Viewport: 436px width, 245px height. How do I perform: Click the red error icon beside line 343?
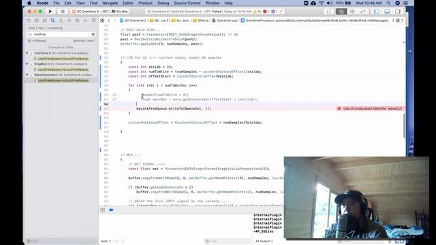339,109
